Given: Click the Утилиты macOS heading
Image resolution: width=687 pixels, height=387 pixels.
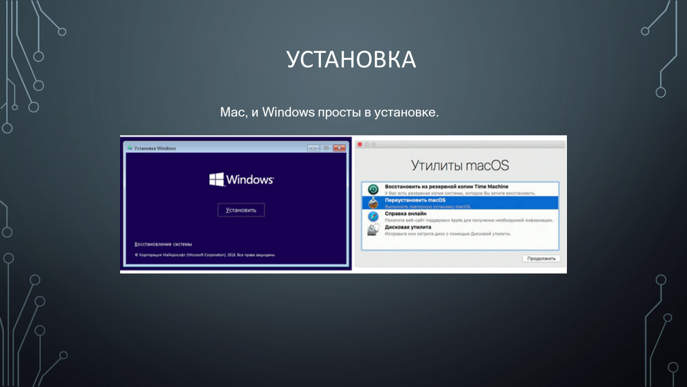Looking at the screenshot, I should (460, 165).
